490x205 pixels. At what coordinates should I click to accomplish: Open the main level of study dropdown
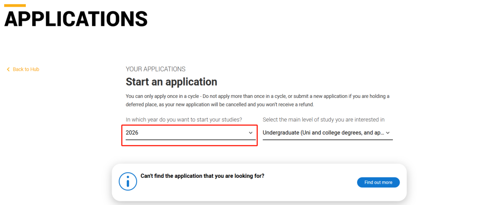pos(328,133)
